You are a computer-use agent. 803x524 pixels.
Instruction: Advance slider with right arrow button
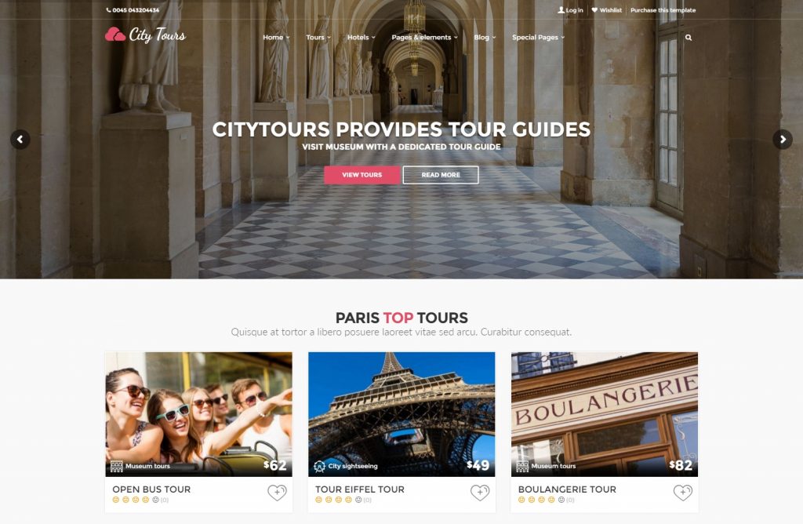(x=783, y=140)
